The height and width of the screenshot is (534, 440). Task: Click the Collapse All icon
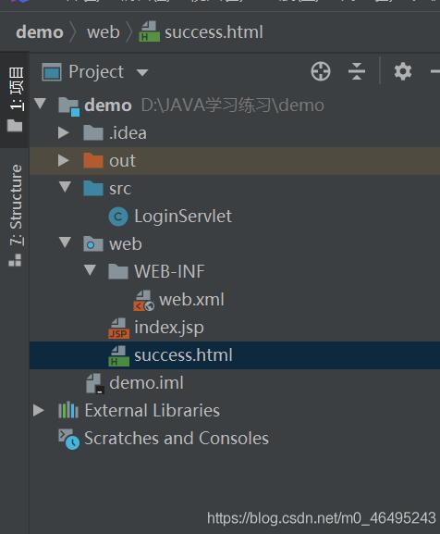357,71
